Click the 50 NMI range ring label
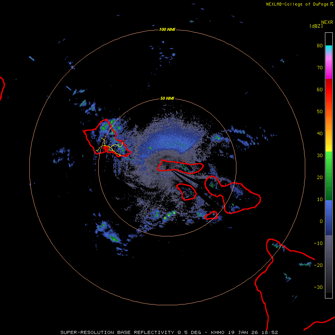 167,99
